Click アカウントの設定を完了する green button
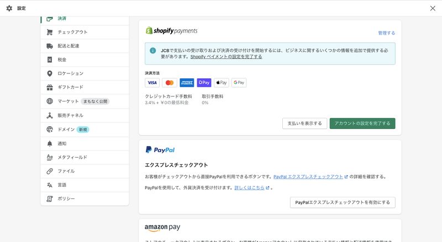442x242 pixels. (362, 123)
